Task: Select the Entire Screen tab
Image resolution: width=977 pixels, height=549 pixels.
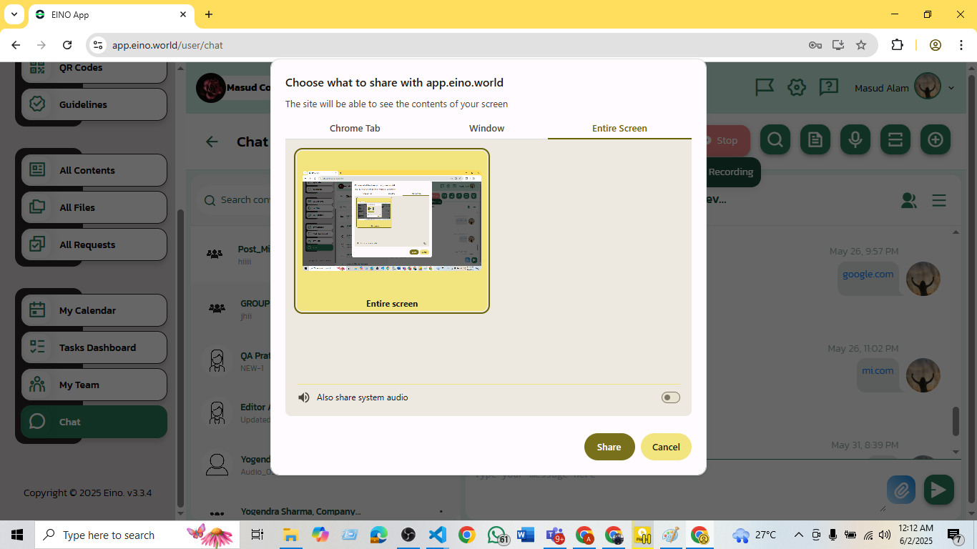Action: click(x=619, y=129)
